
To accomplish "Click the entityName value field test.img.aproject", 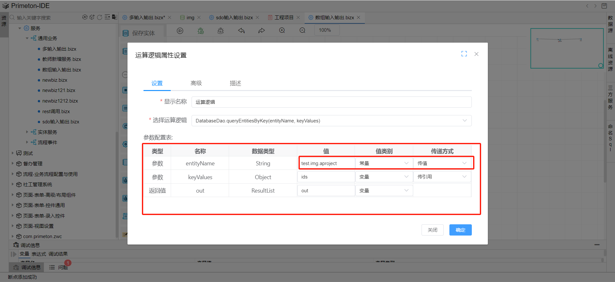I will pyautogui.click(x=326, y=163).
